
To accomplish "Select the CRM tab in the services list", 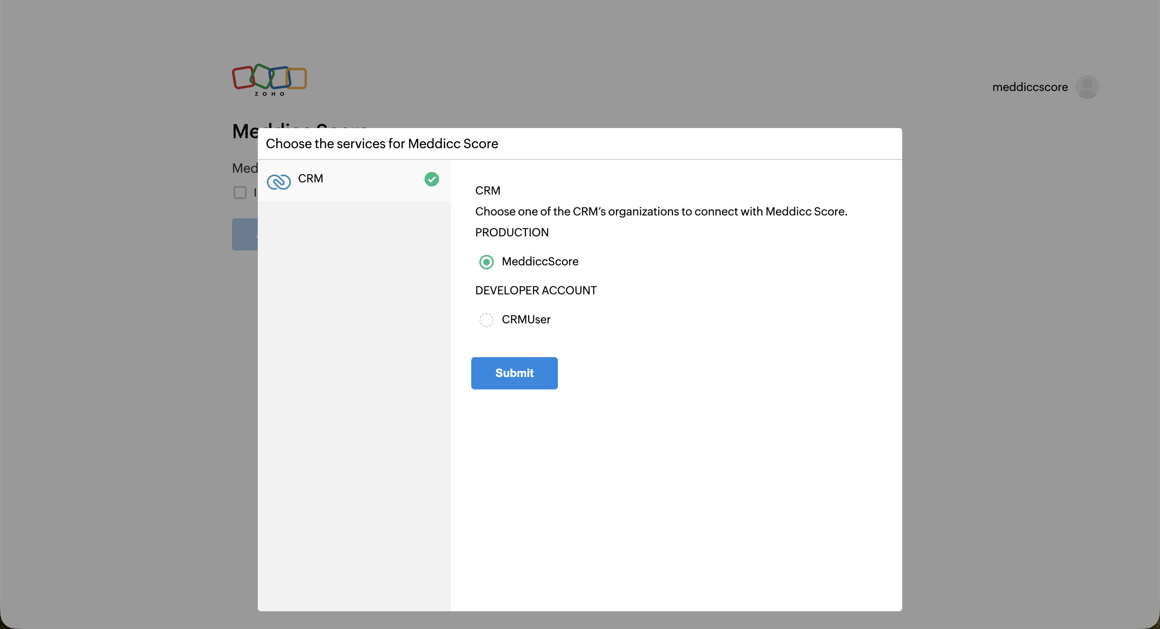I will click(311, 178).
